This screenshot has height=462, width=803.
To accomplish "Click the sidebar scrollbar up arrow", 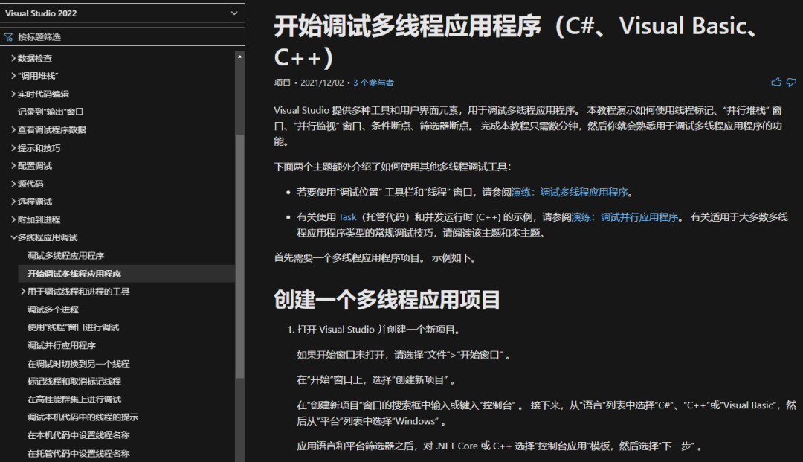I will point(239,57).
